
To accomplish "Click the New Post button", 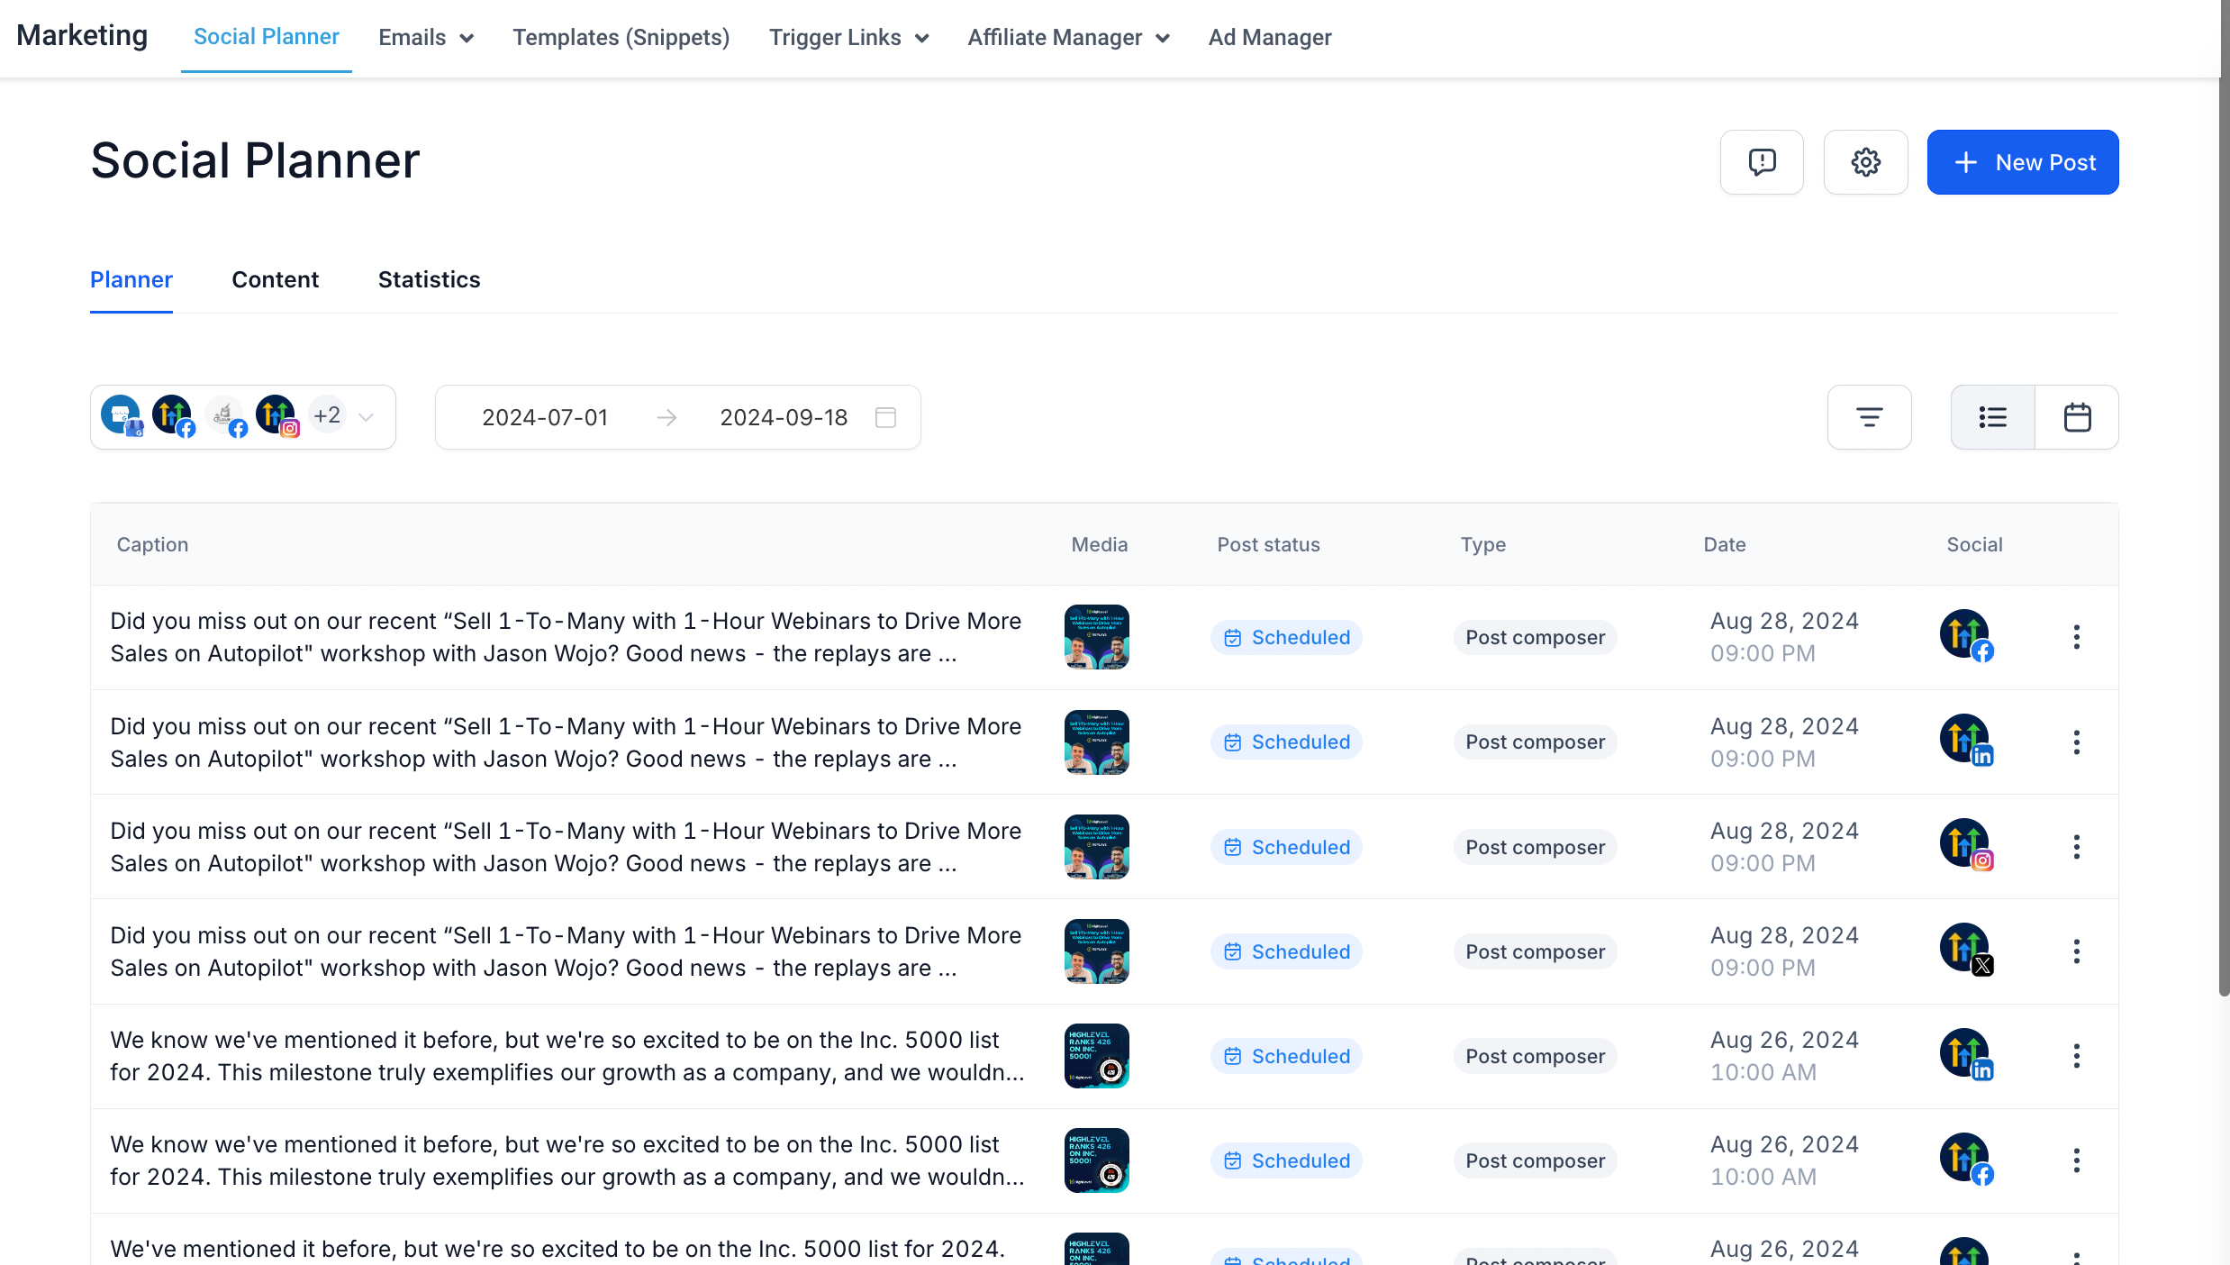I will pyautogui.click(x=2023, y=162).
